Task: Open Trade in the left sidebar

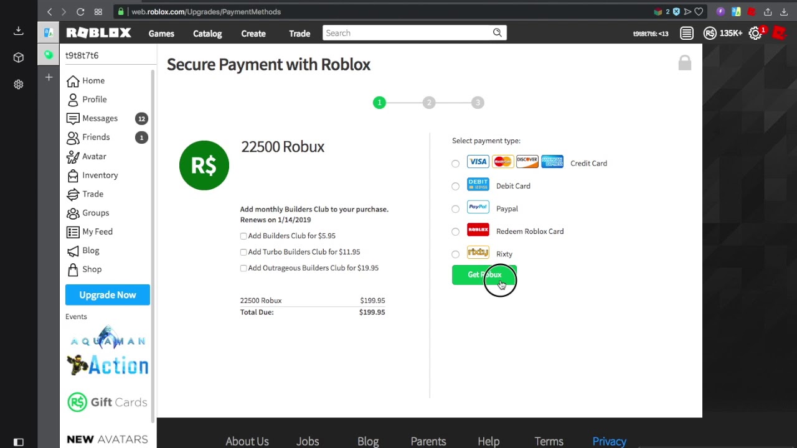Action: pyautogui.click(x=93, y=194)
